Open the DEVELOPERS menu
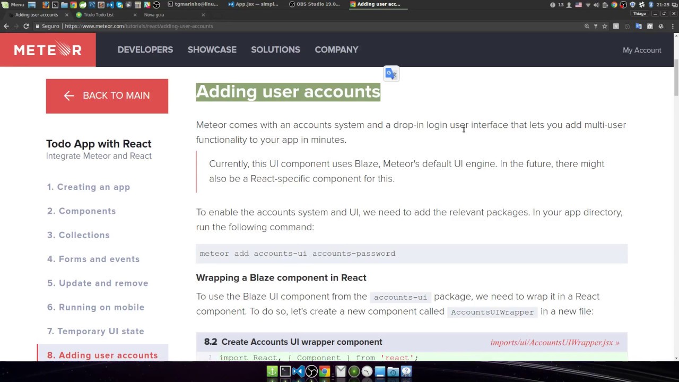Screen dimensions: 679x382 [x=145, y=50]
